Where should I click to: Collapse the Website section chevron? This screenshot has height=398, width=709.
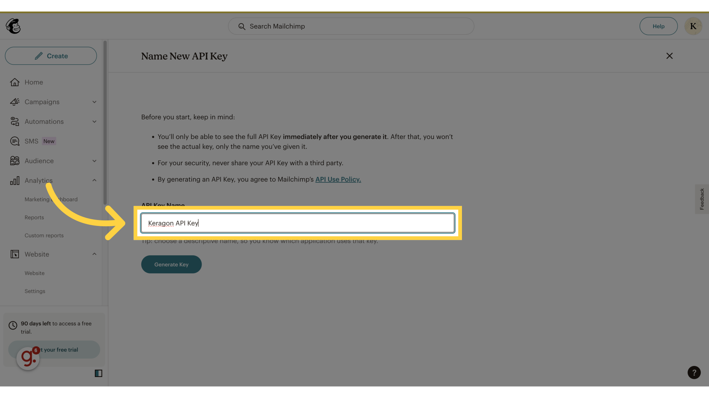tap(94, 254)
